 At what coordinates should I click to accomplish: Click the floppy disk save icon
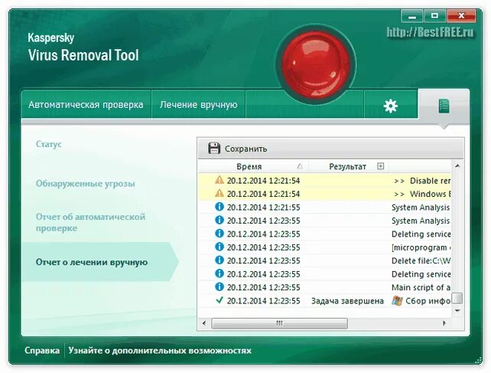pos(214,148)
